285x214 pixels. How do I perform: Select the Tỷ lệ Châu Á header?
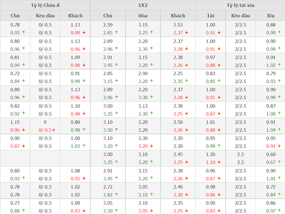(45, 5)
